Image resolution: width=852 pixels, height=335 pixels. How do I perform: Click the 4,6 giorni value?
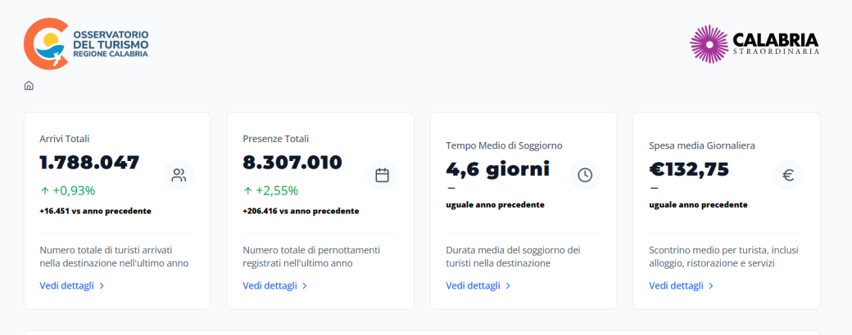pos(497,169)
